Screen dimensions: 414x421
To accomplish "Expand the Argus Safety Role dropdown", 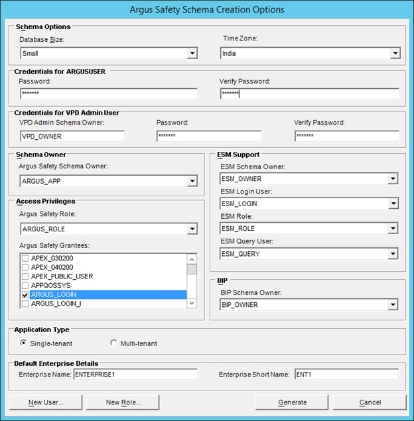I will click(192, 229).
